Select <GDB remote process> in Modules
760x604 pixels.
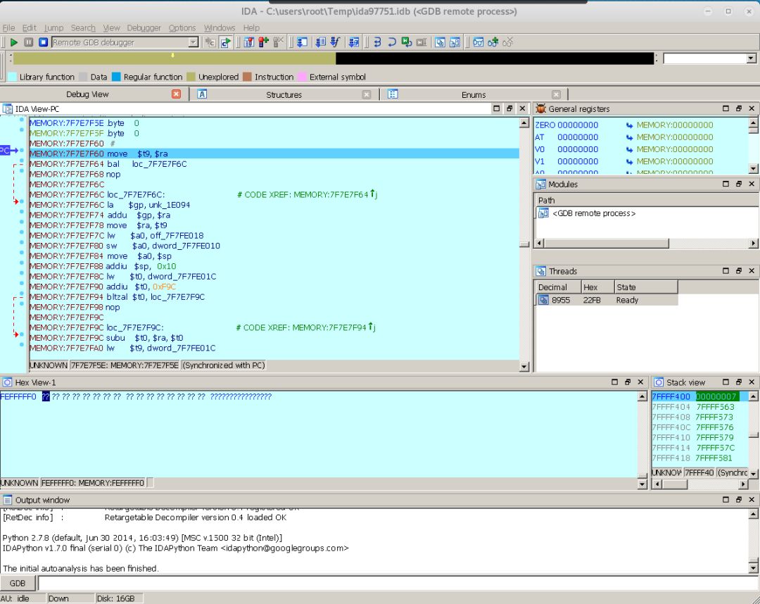click(594, 213)
